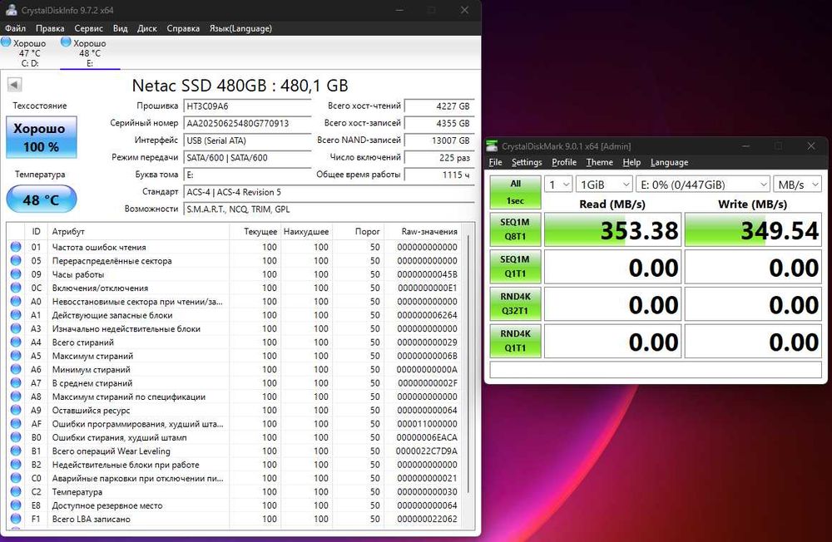Click the Всего хост-чтений value 4227 GB

(438, 106)
